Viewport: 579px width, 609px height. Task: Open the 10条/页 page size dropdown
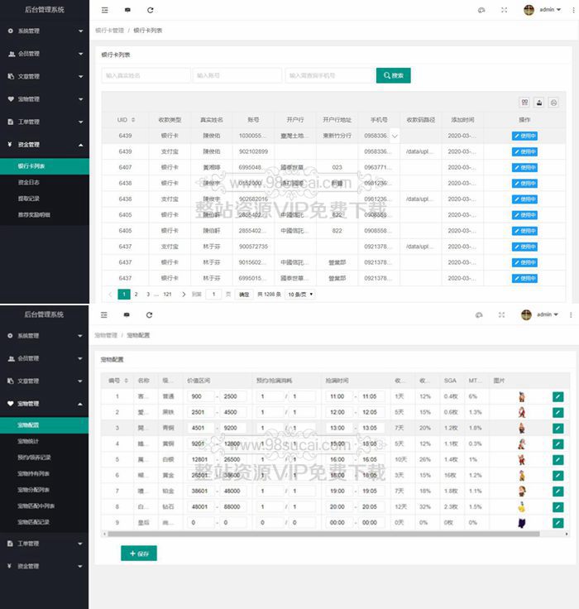(x=300, y=294)
